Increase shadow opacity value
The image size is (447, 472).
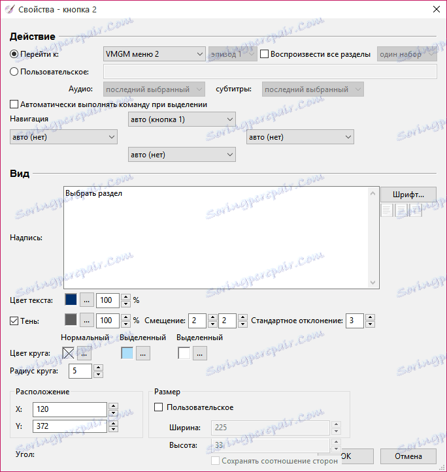125,317
